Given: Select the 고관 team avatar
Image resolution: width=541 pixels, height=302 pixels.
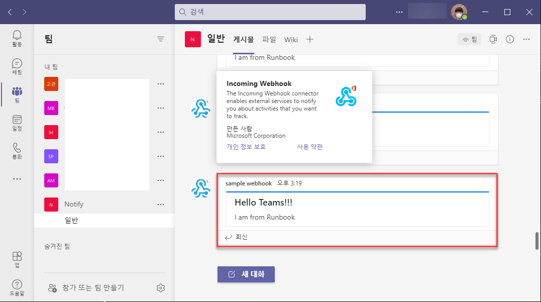Looking at the screenshot, I should pos(51,84).
